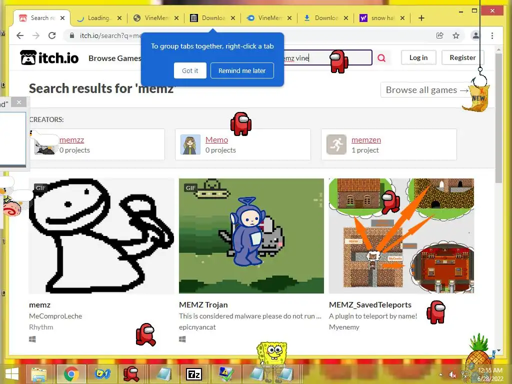Open the Windows Start button
This screenshot has width=512, height=384.
tap(12, 374)
